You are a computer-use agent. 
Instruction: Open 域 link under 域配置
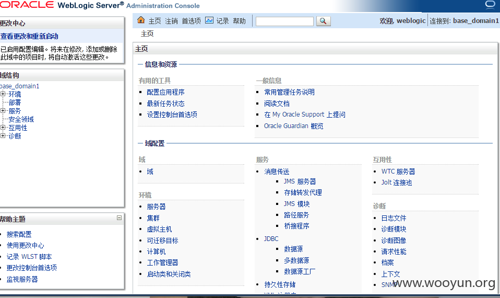coord(150,172)
